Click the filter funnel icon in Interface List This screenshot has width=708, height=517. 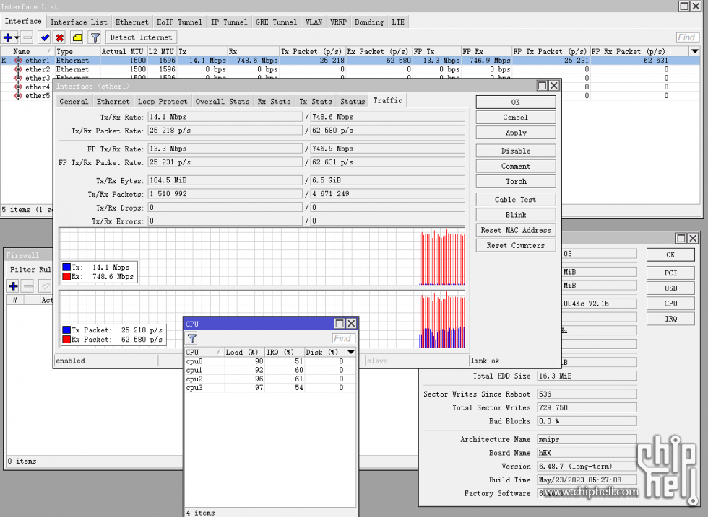point(95,37)
